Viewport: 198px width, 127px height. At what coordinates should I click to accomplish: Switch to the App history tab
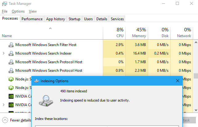tap(55, 19)
